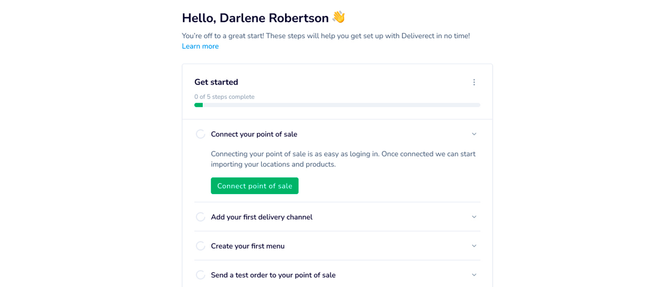Click the "Hello, Darlene Robertson" greeting
The height and width of the screenshot is (287, 670).
tap(255, 17)
